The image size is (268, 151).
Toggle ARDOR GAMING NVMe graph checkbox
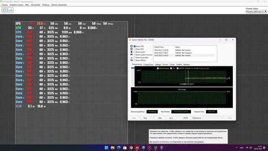[178, 68]
